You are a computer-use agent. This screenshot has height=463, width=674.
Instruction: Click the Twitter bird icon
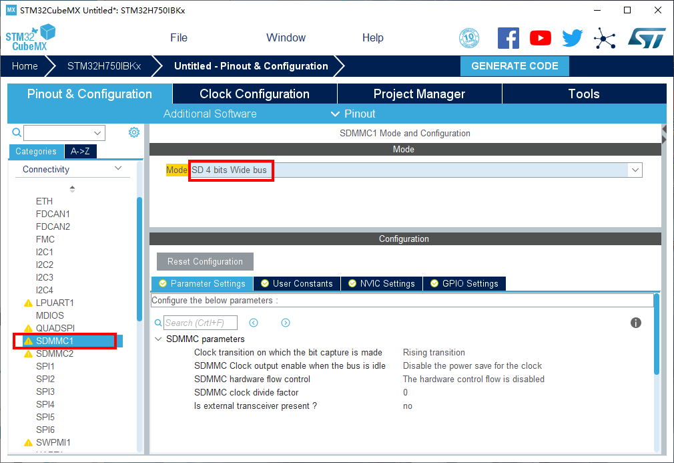572,38
